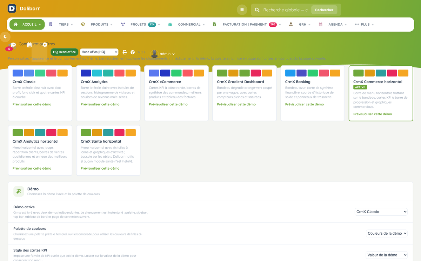
Task: Click the teal swatch in CrmX Commerce horizontal card
Action: coord(381,73)
